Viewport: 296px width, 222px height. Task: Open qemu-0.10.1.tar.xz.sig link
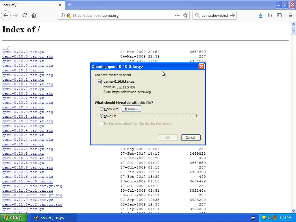pos(28,84)
